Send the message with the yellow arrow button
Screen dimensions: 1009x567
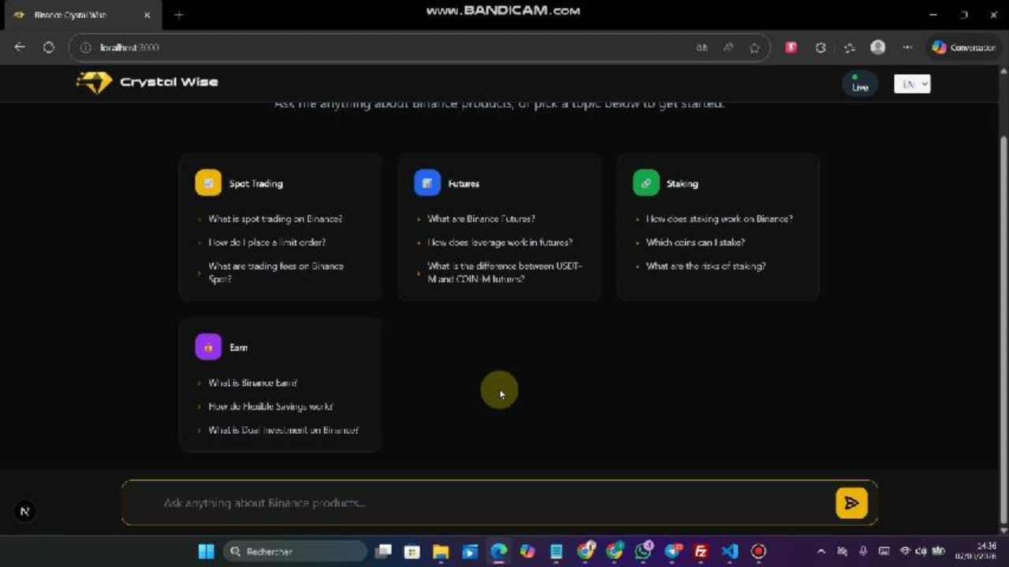pyautogui.click(x=851, y=502)
